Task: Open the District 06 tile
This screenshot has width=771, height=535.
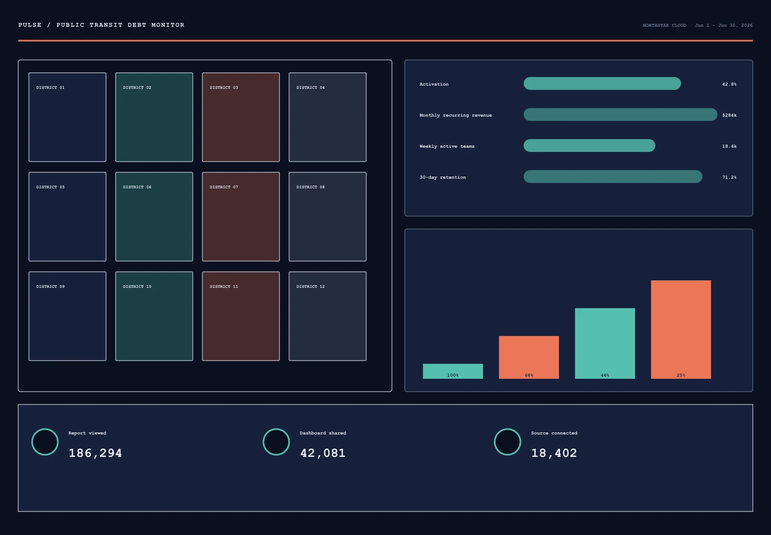Action: (x=154, y=217)
